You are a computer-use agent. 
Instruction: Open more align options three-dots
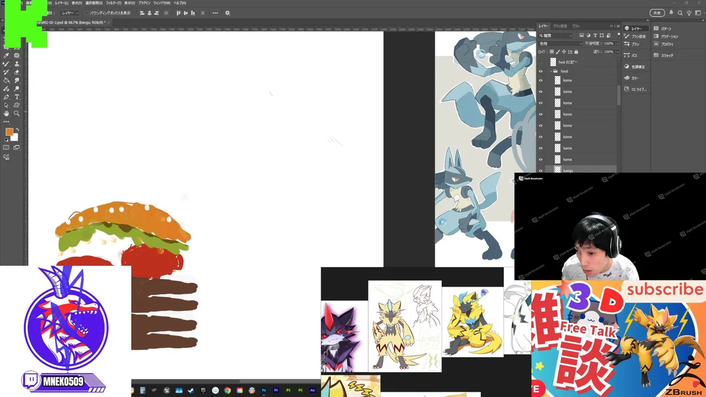(x=215, y=13)
